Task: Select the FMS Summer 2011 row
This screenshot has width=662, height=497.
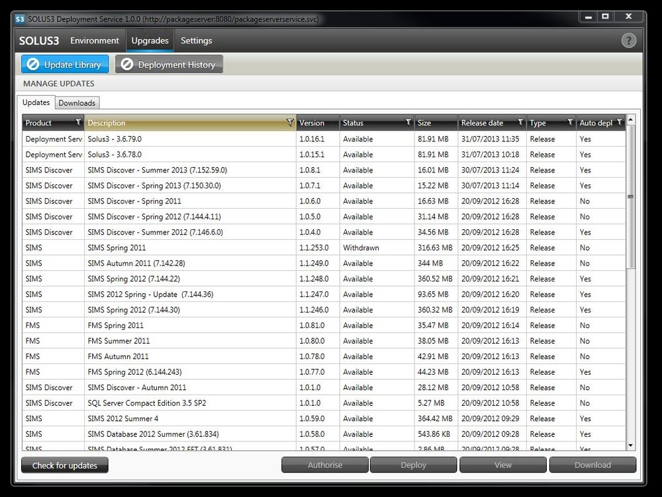Action: point(324,341)
